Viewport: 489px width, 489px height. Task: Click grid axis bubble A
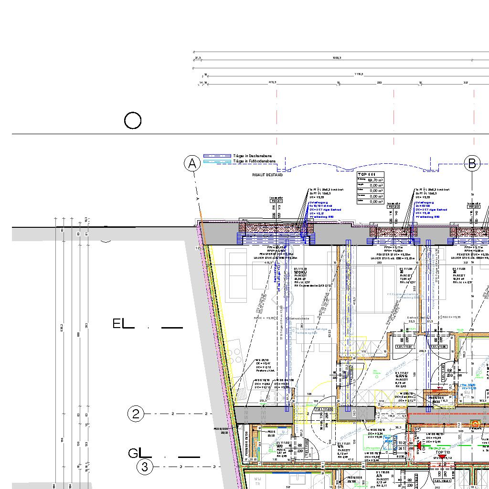(x=192, y=164)
